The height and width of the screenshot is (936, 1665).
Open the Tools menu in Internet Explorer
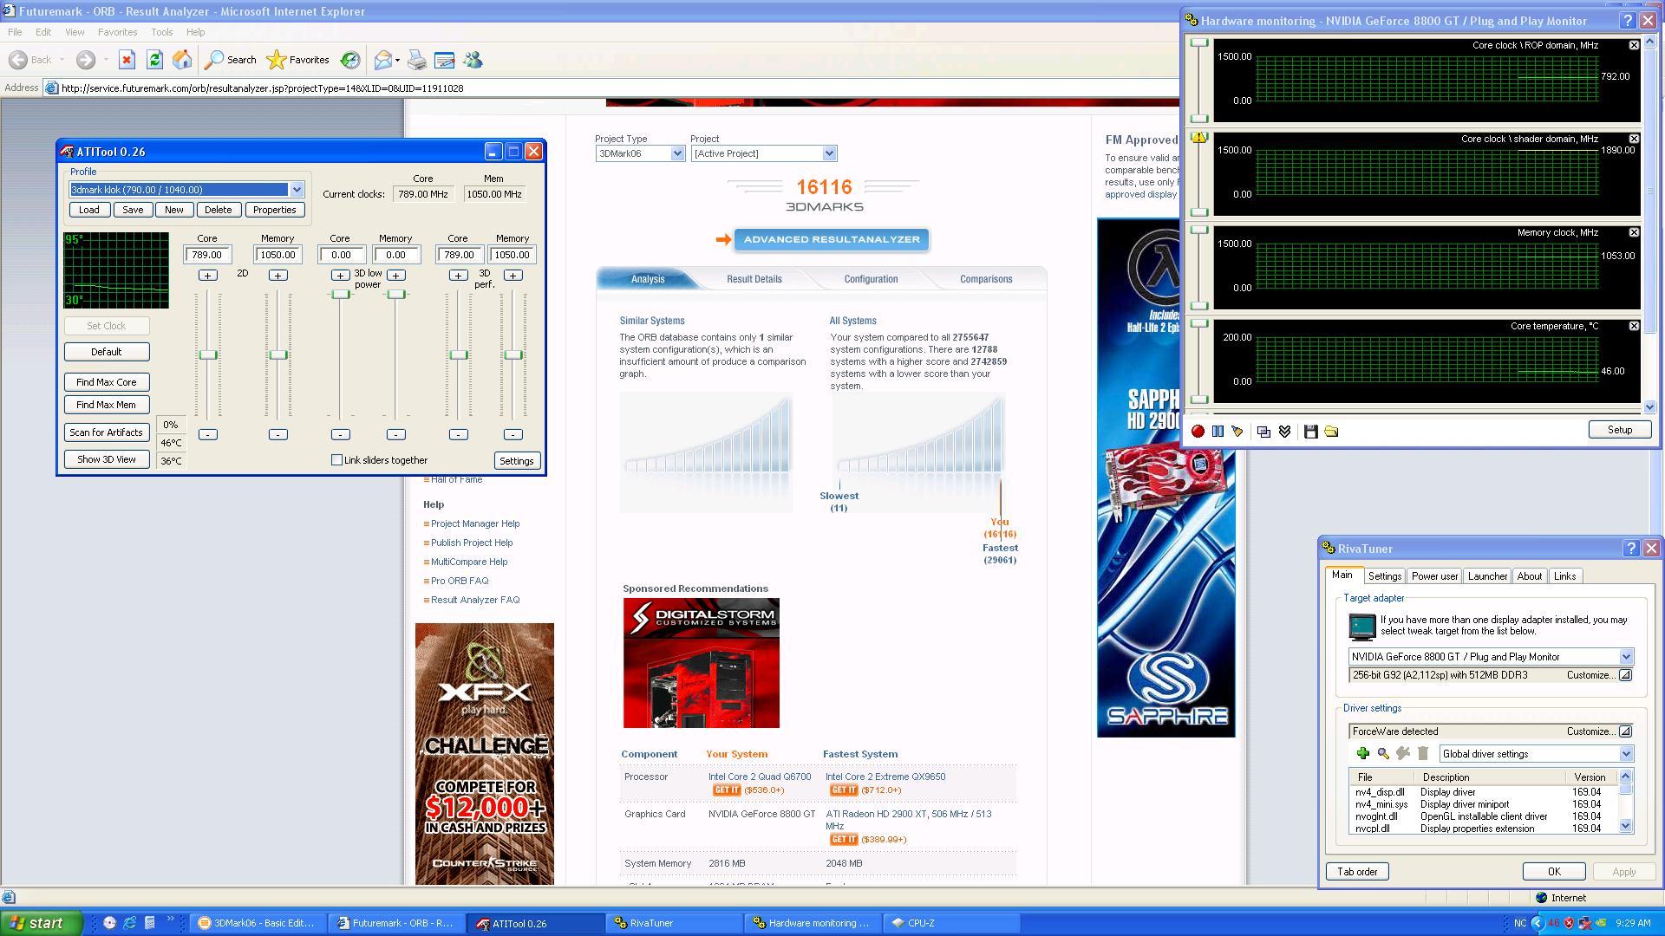pos(161,32)
